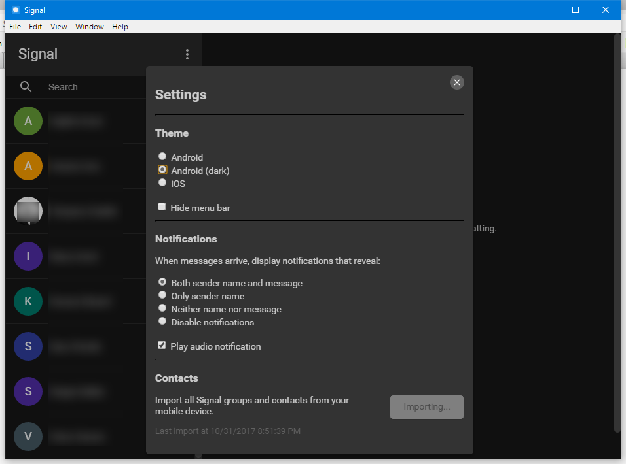Enable the Hide menu bar checkbox
The height and width of the screenshot is (464, 626).
click(162, 207)
